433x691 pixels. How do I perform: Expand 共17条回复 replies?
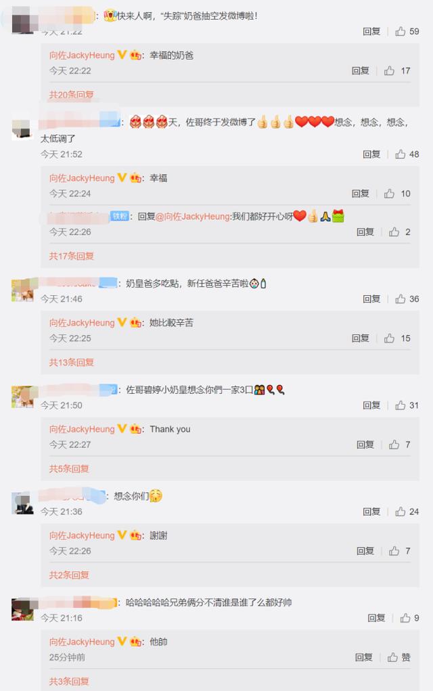[71, 256]
